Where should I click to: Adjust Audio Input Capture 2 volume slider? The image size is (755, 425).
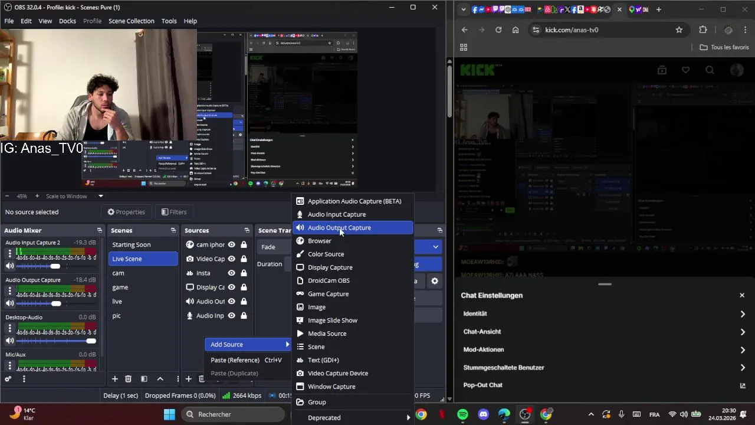pyautogui.click(x=55, y=266)
